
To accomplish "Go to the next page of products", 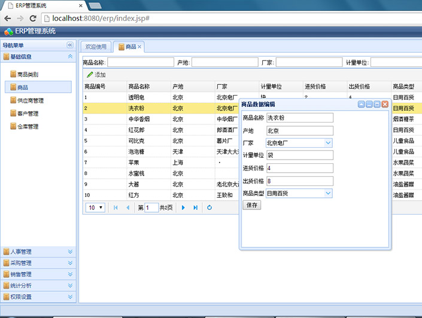I will tap(183, 207).
